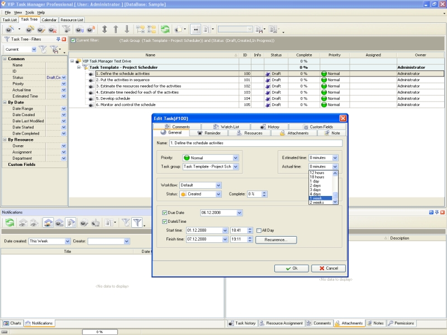Open the Watch List tab in Edit Task

[x=226, y=127]
